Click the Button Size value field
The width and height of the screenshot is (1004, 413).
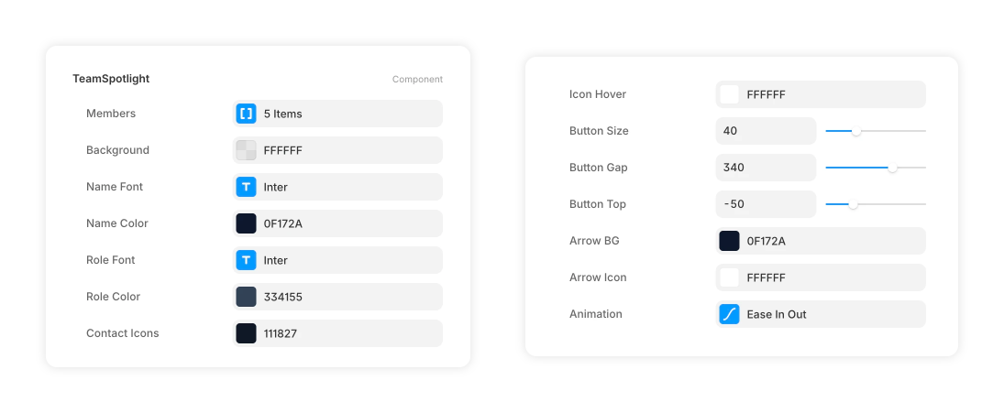click(766, 131)
